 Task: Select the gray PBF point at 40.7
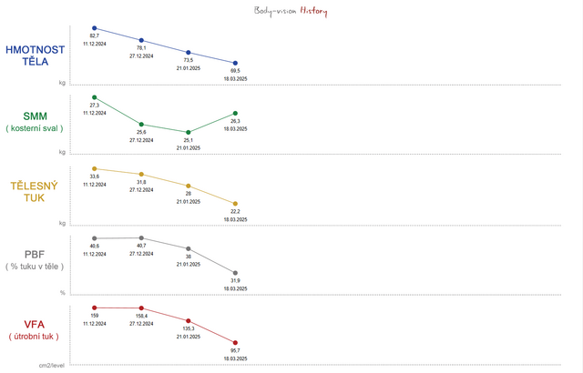tap(140, 237)
